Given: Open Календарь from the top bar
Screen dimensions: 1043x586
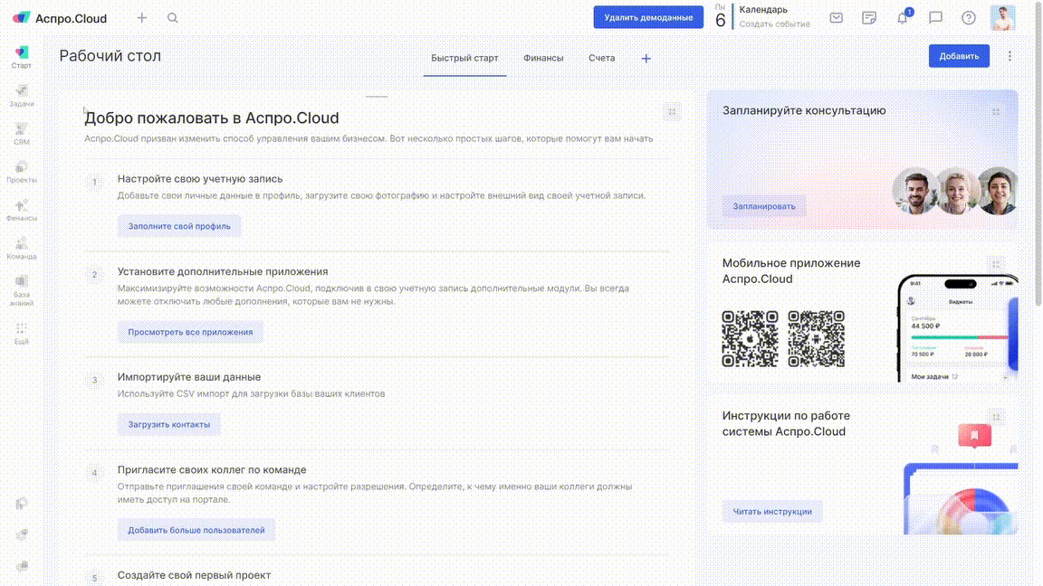Looking at the screenshot, I should click(763, 9).
